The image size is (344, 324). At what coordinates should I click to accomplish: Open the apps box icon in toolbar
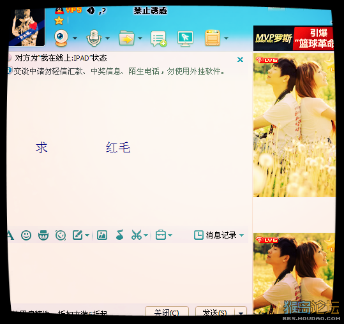click(x=213, y=38)
